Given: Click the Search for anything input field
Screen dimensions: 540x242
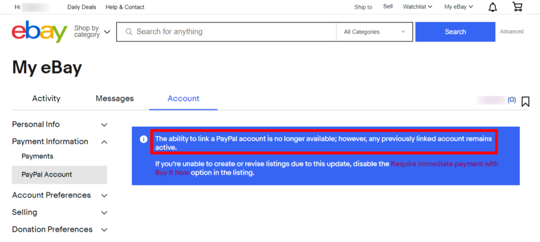Looking at the screenshot, I should (234, 32).
